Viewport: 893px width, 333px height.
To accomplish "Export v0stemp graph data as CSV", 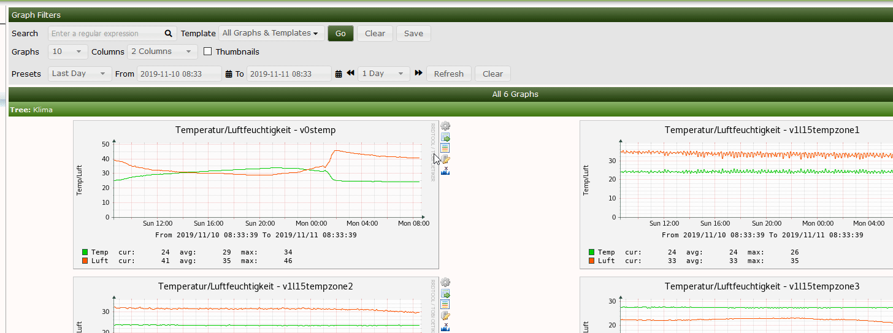I will coord(446,137).
